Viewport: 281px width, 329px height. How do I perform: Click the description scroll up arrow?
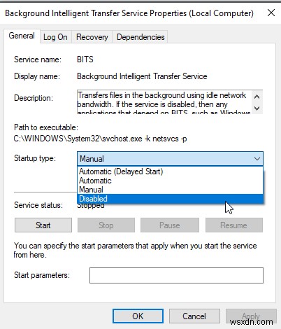[257, 97]
